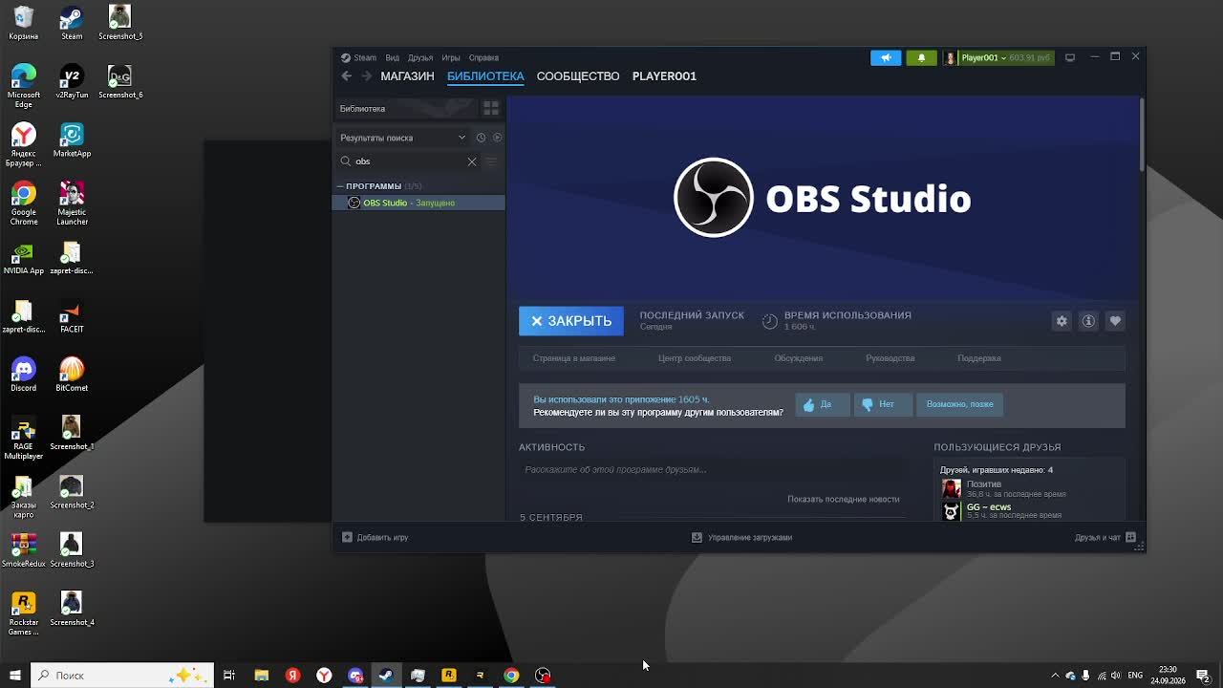Open Google Chrome from the taskbar
The image size is (1223, 688).
pyautogui.click(x=511, y=676)
